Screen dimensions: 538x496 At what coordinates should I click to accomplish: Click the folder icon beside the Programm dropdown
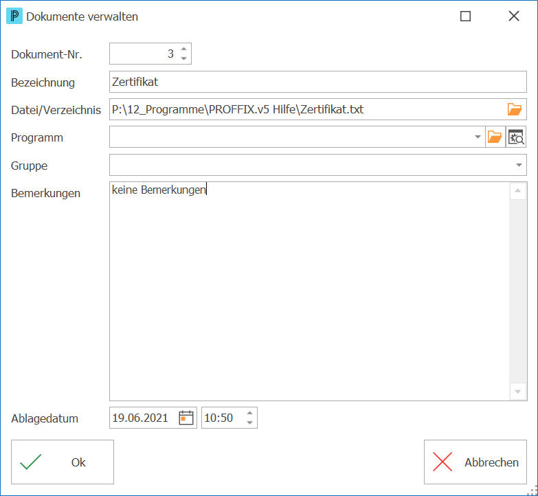495,137
